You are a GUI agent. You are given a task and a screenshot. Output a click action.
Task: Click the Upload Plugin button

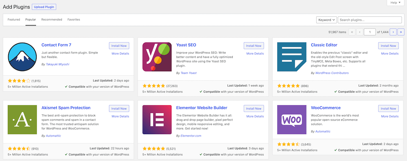coord(44,7)
